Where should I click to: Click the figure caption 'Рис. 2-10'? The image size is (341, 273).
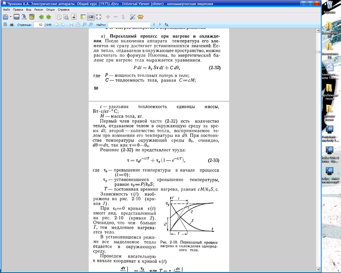pyautogui.click(x=169, y=242)
